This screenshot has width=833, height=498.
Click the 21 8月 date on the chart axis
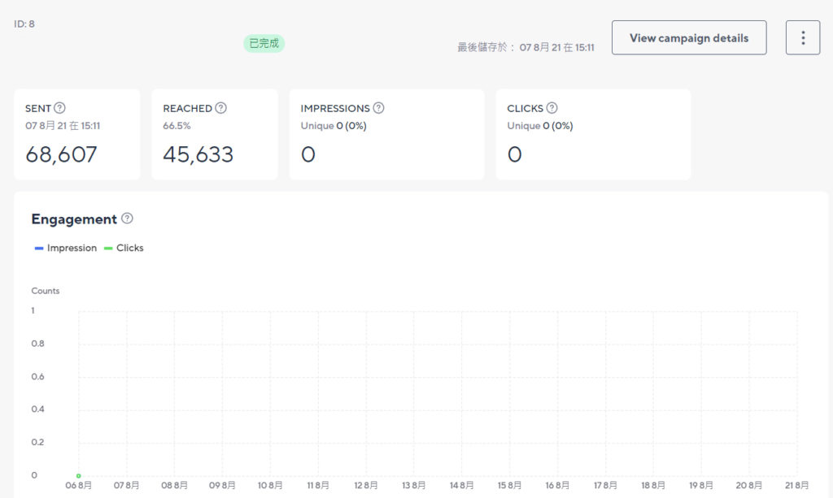[795, 485]
